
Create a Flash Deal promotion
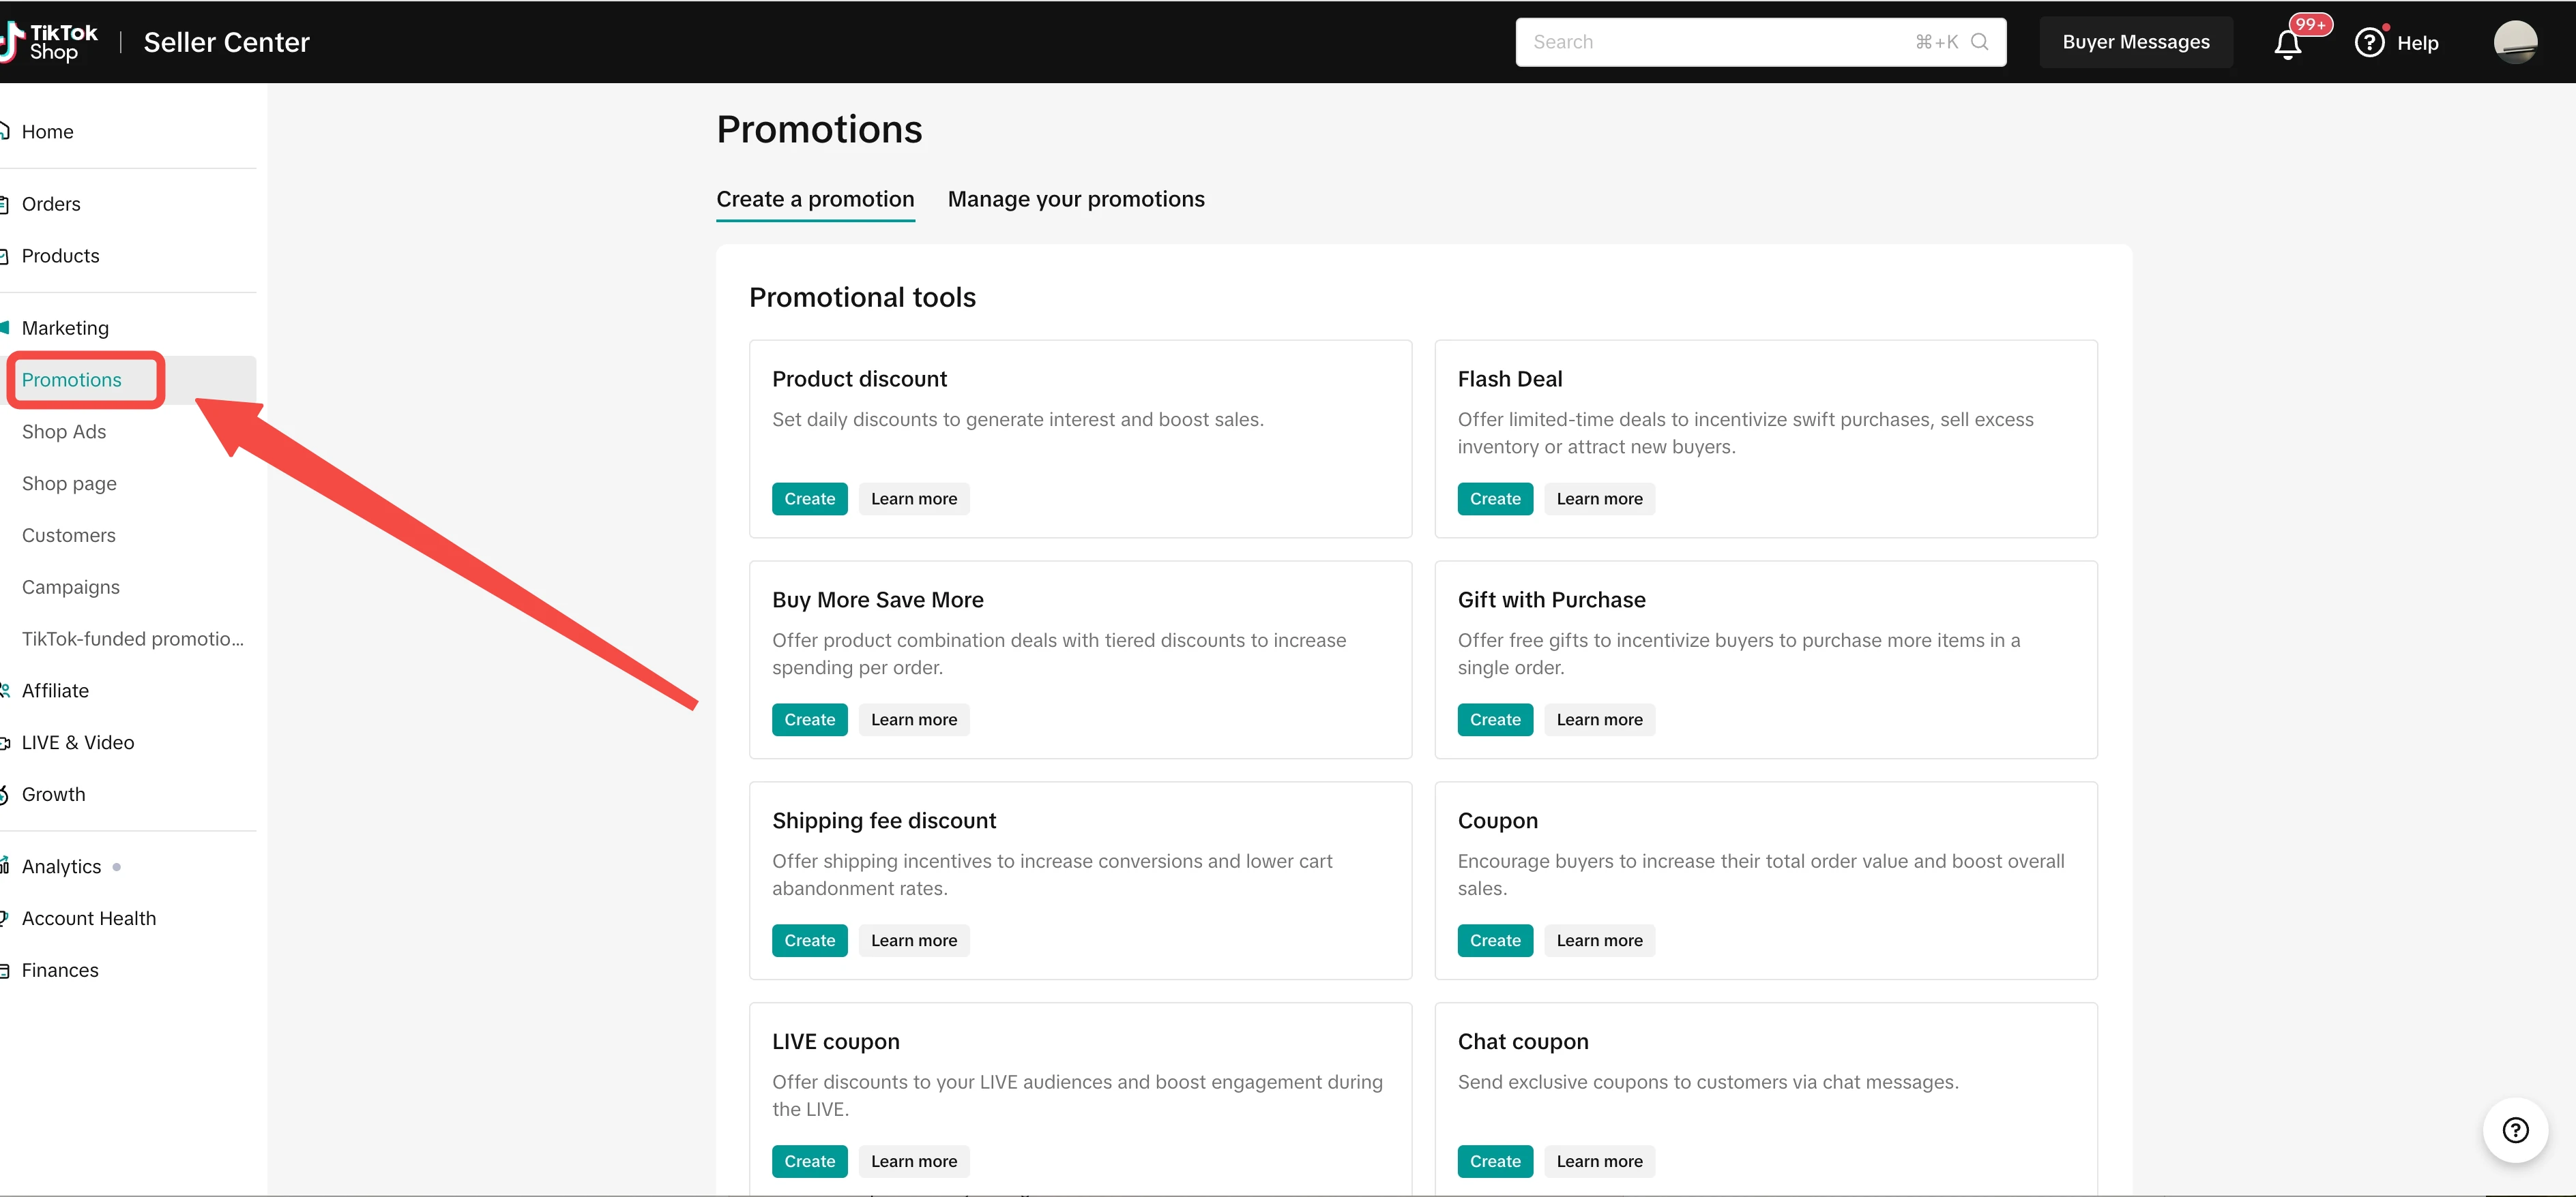point(1494,498)
